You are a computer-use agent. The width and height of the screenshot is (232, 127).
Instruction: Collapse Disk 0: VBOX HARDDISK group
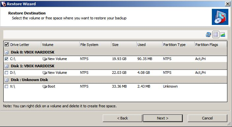6,52
